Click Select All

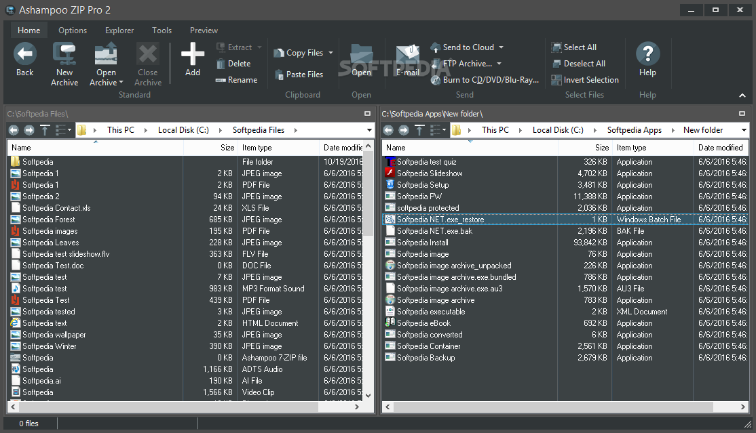click(573, 47)
